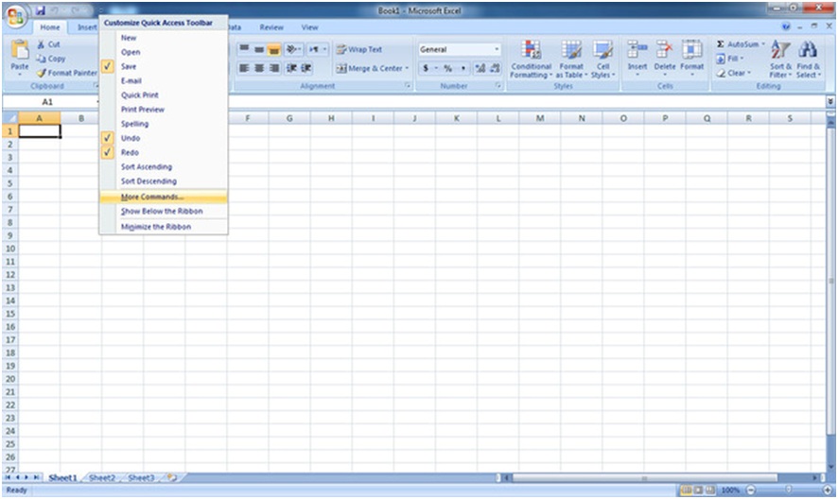Select More Commands... menu entry

[x=152, y=197]
